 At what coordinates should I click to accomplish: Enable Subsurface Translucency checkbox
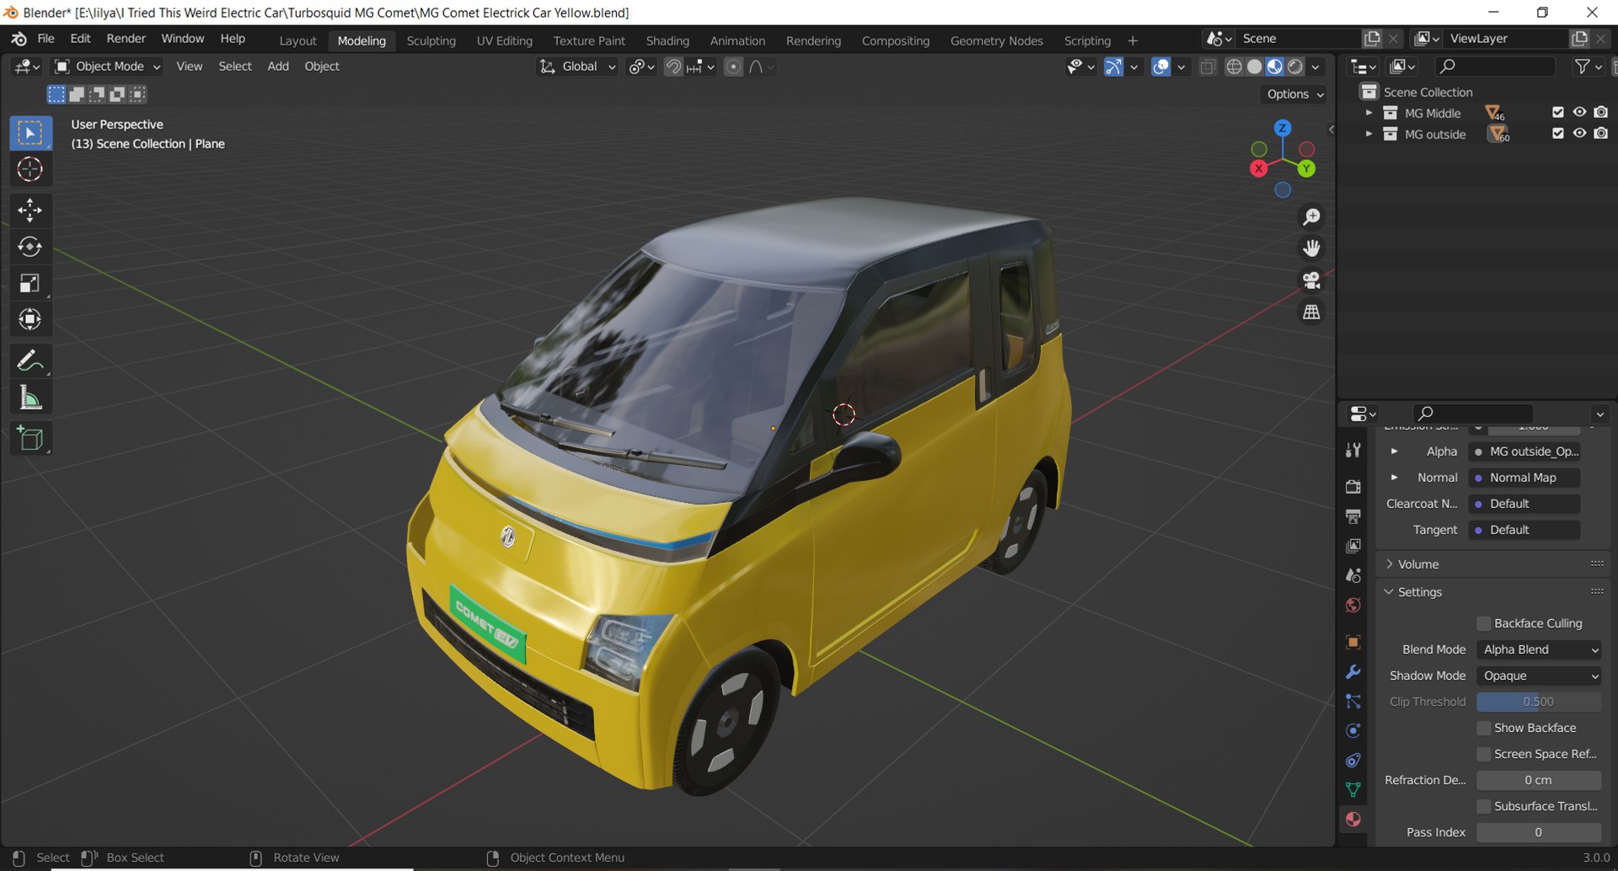[x=1484, y=806]
